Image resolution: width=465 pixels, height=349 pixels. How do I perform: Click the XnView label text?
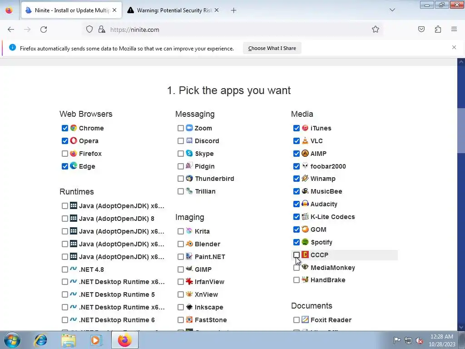pos(207,294)
